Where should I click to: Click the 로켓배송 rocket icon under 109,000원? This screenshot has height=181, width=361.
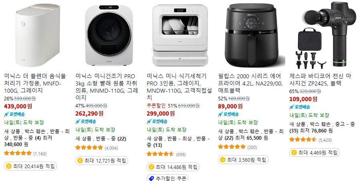click(292, 107)
